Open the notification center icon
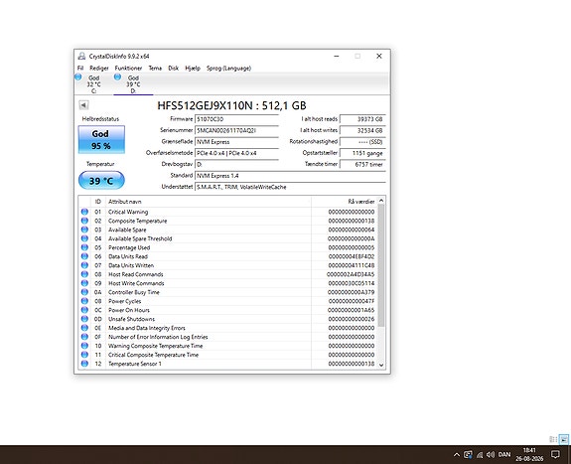This screenshot has height=464, width=571. [x=555, y=454]
